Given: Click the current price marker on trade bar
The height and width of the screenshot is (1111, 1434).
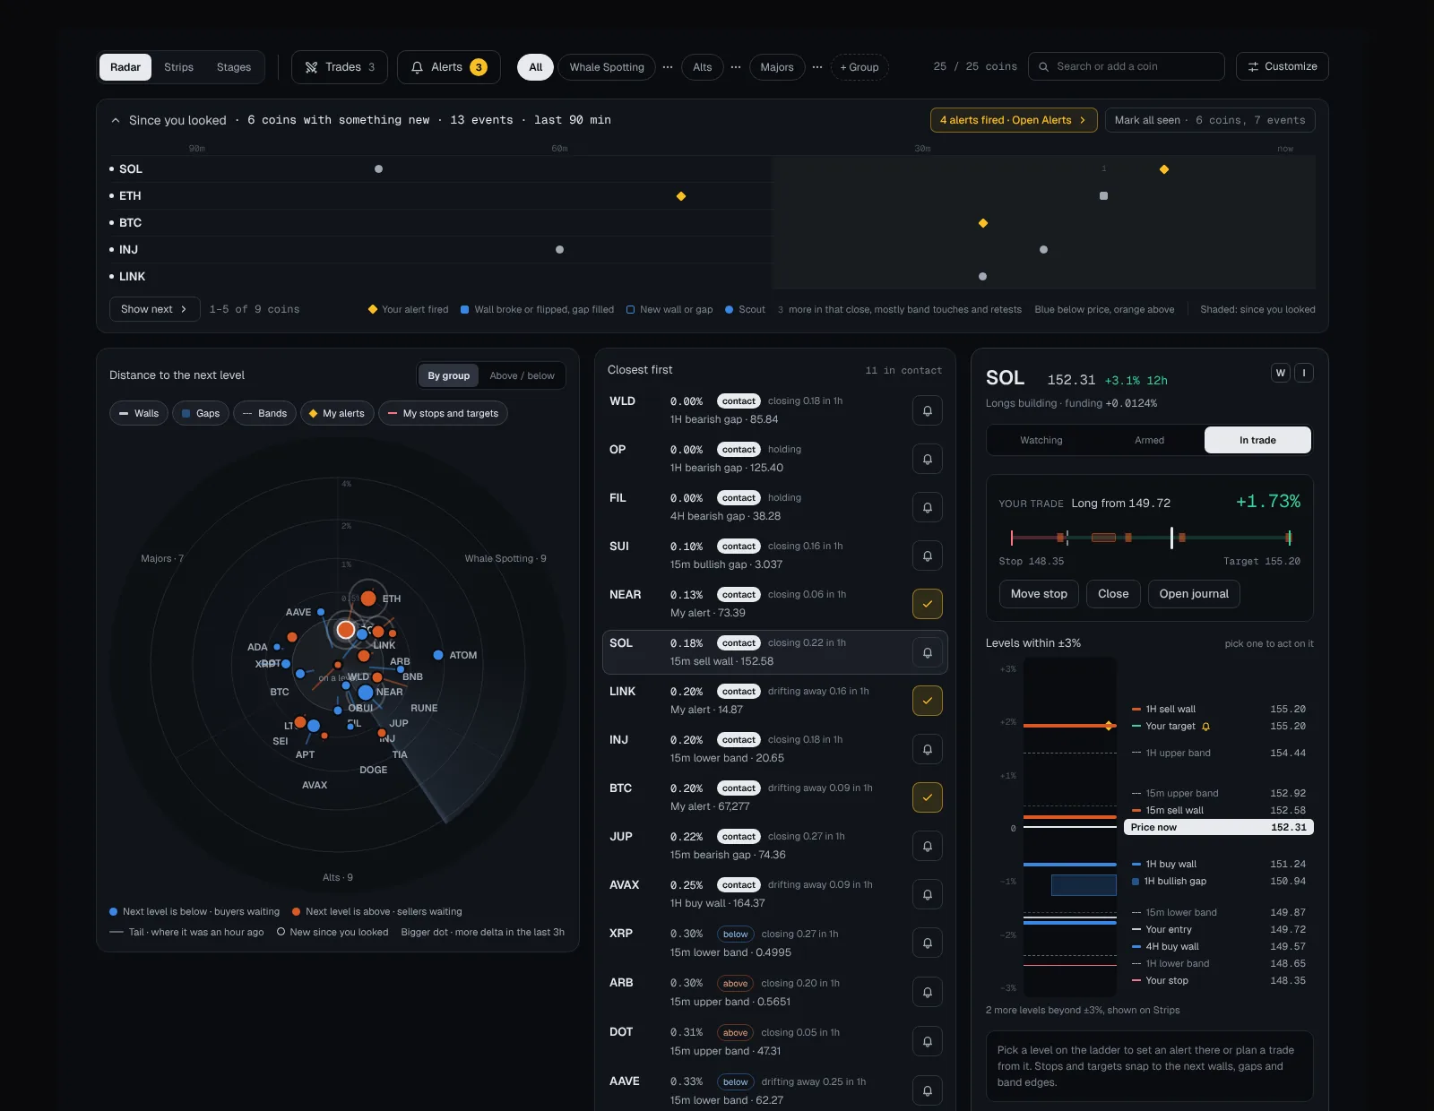Looking at the screenshot, I should click(1171, 538).
